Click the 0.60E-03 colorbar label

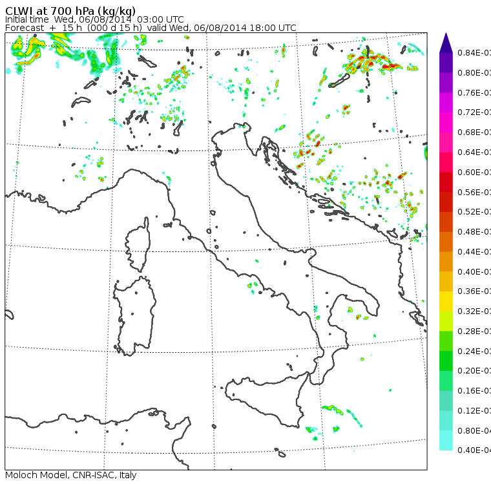pos(474,173)
